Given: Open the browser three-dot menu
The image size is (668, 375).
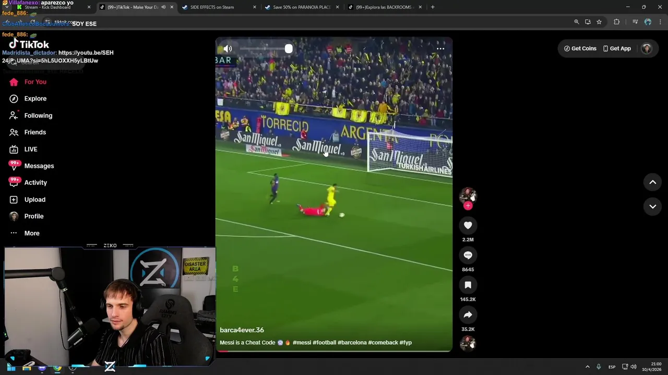Looking at the screenshot, I should tap(660, 22).
